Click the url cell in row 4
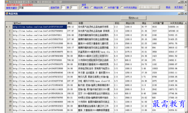This screenshot has height=113, width=188. coord(40,39)
